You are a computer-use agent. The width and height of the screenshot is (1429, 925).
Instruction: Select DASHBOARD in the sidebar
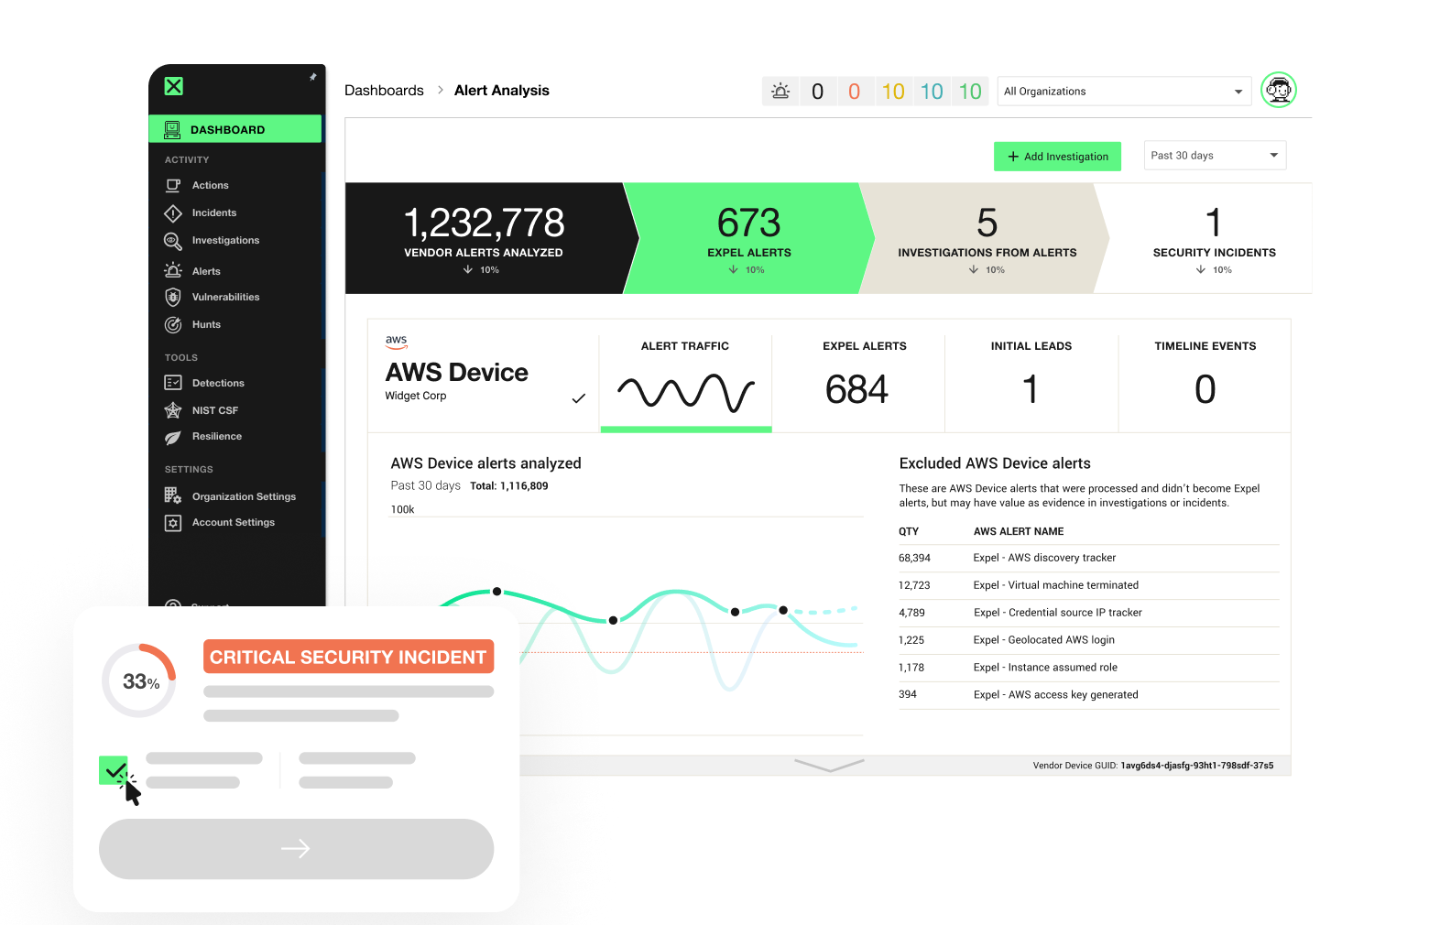(x=235, y=129)
